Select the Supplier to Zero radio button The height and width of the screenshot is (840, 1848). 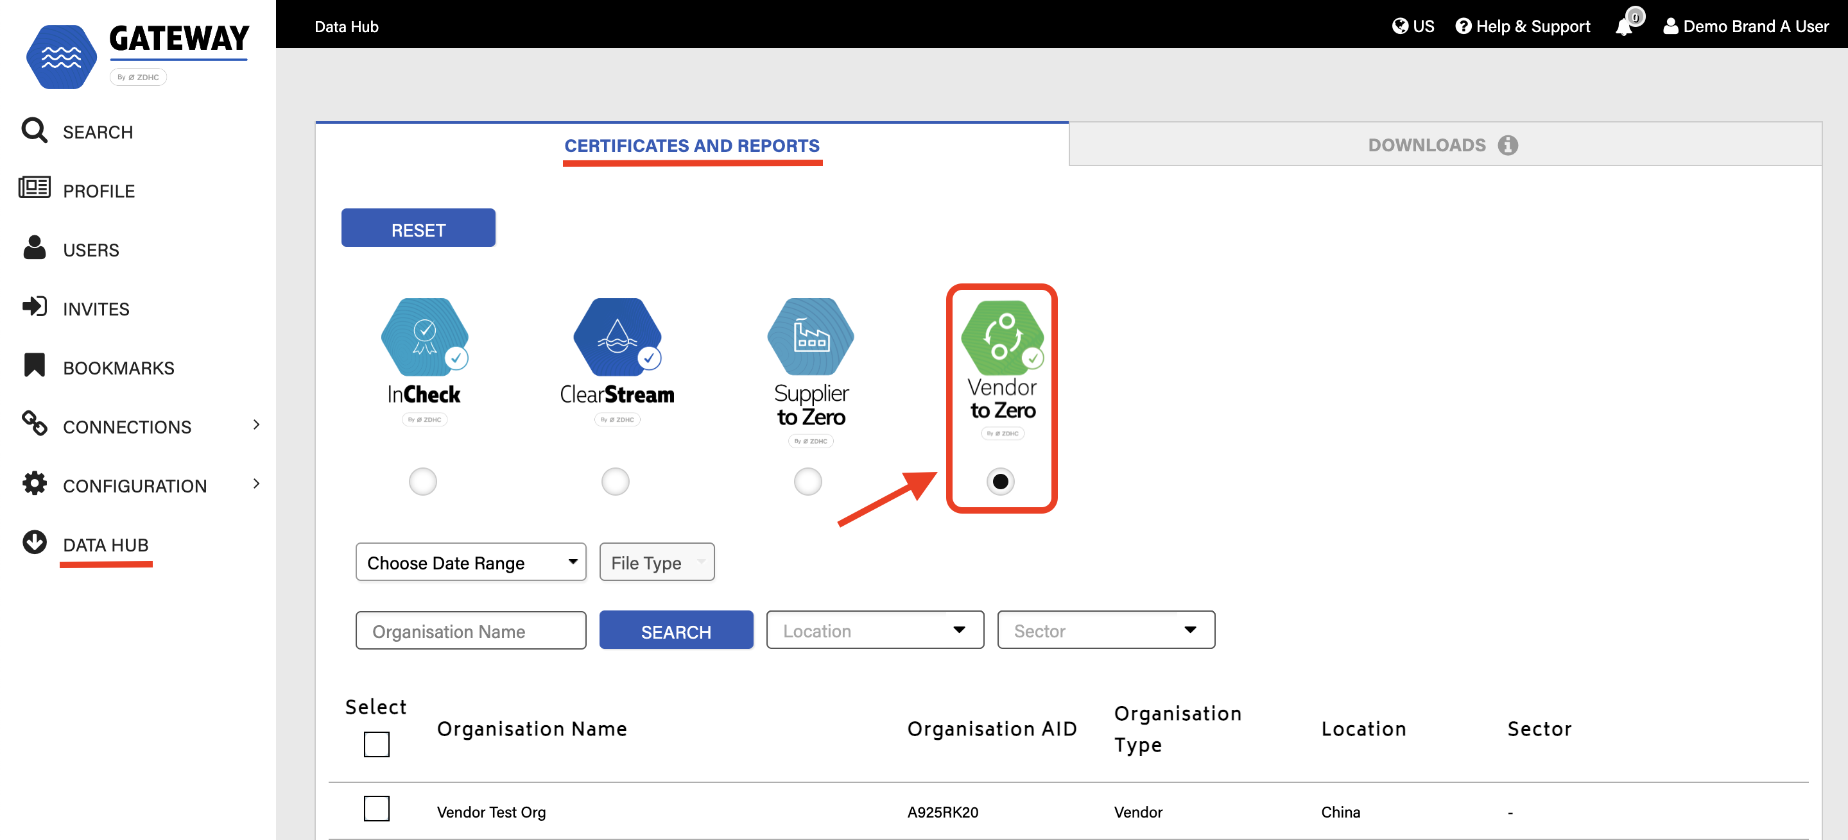coord(807,482)
